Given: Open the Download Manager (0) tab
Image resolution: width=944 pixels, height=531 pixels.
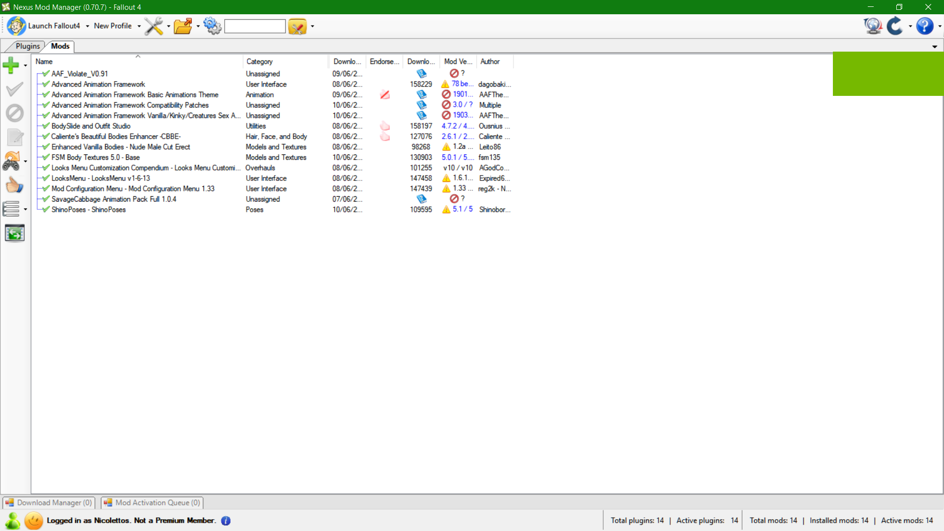Looking at the screenshot, I should (49, 502).
